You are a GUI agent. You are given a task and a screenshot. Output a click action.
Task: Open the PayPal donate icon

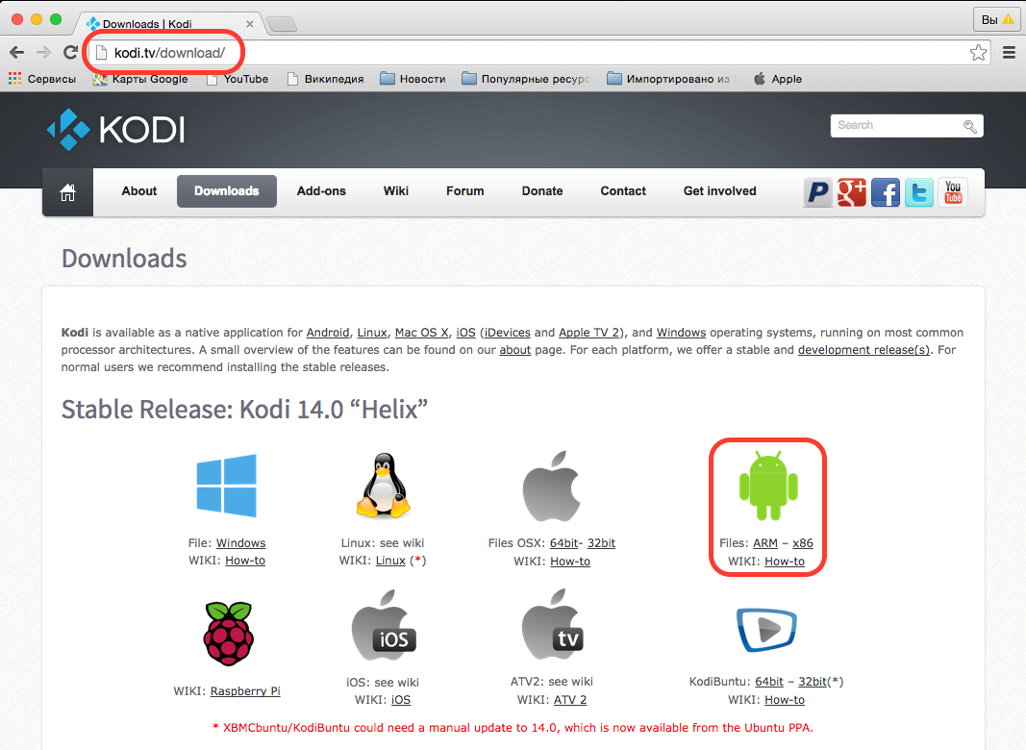pyautogui.click(x=818, y=192)
